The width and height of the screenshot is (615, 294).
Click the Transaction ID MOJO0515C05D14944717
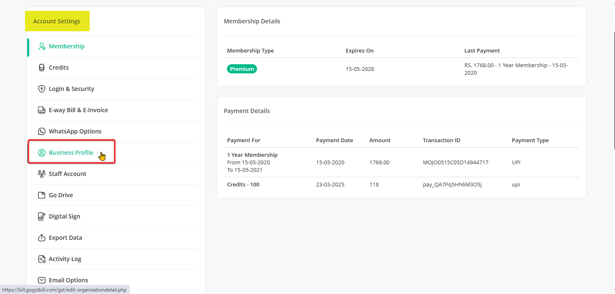coord(456,163)
